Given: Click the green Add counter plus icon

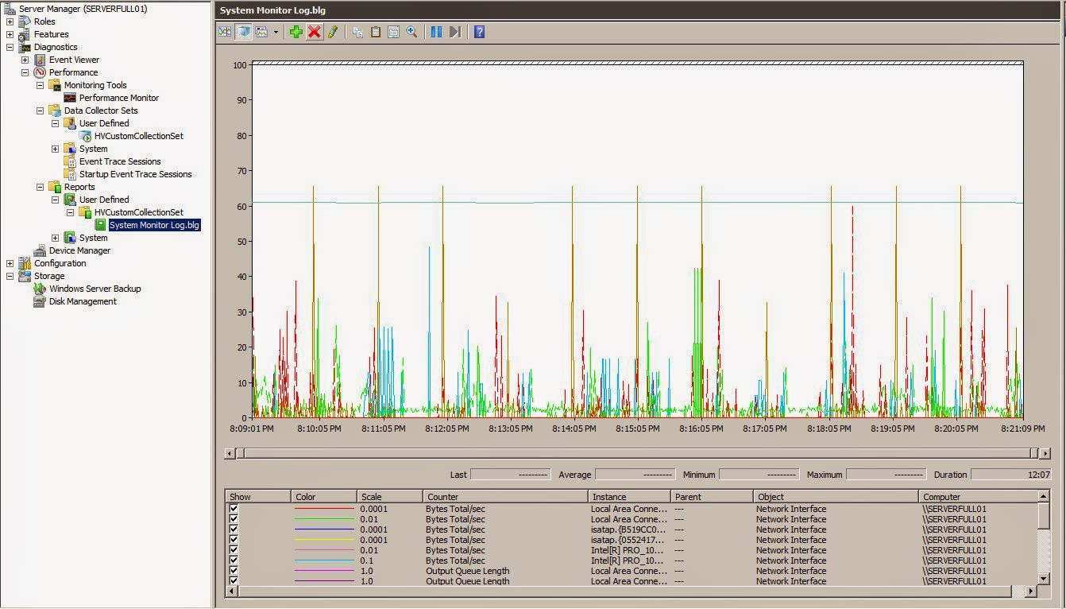Looking at the screenshot, I should 295,32.
